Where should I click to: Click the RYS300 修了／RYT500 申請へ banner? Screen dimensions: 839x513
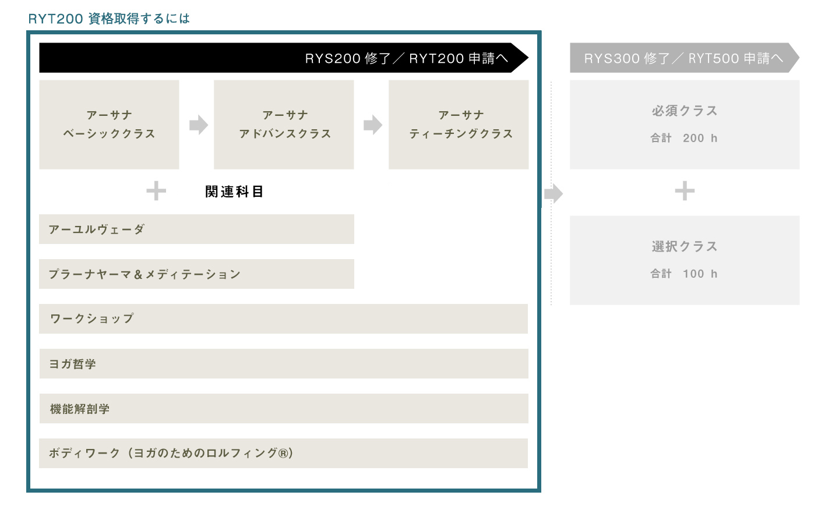click(x=685, y=58)
